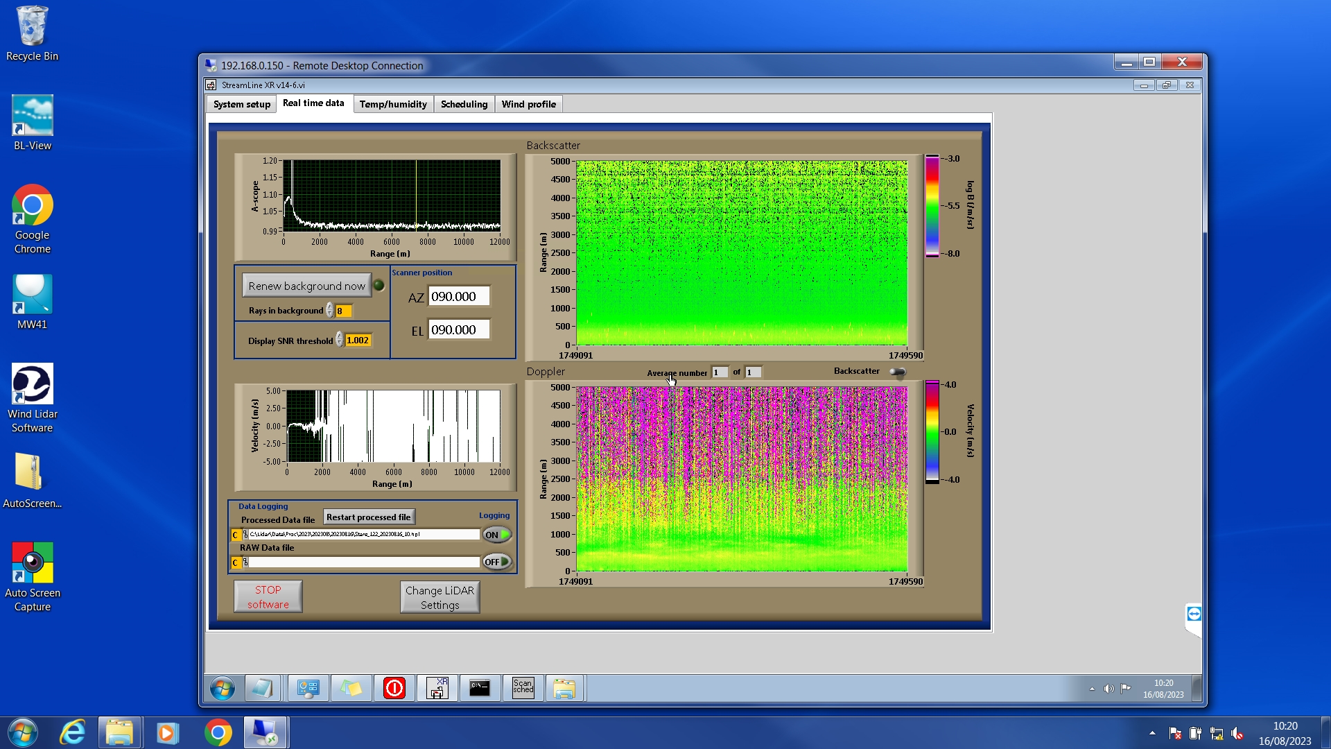
Task: Show hidden icons arrow in system tray
Action: pyautogui.click(x=1152, y=733)
